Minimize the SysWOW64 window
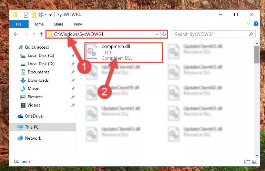 (221, 15)
